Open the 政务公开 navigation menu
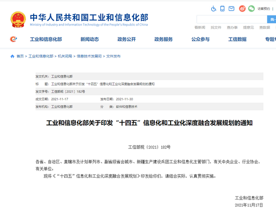This screenshot has height=209, width=276. click(x=126, y=39)
